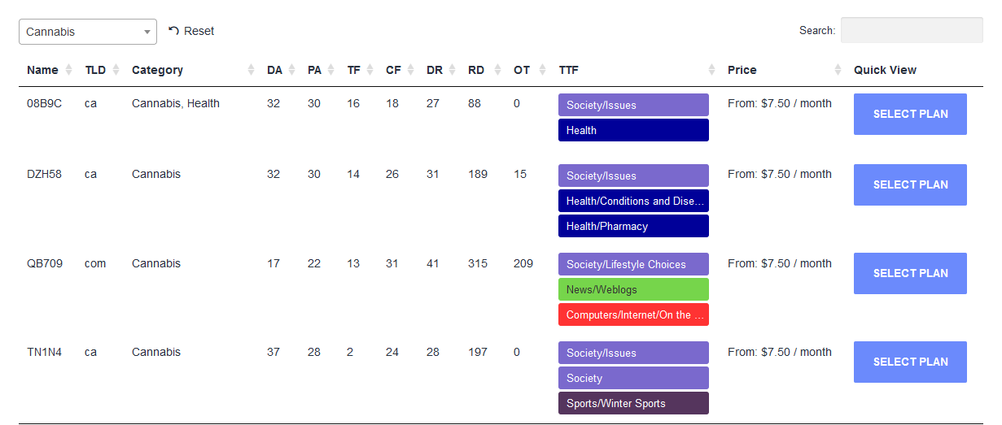Sort by TF column sort arrows
The width and height of the screenshot is (1002, 425).
(x=370, y=70)
